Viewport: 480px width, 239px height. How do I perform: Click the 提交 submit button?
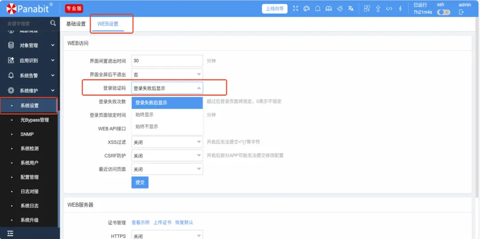point(140,182)
